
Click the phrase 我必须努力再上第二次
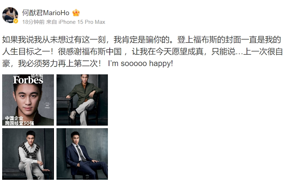click(x=58, y=64)
